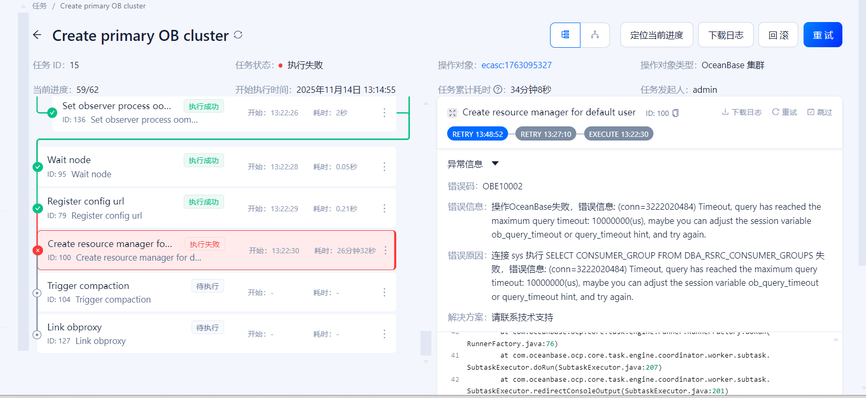The width and height of the screenshot is (866, 398).
Task: Click 跳过 to skip the subtask
Action: [x=820, y=112]
